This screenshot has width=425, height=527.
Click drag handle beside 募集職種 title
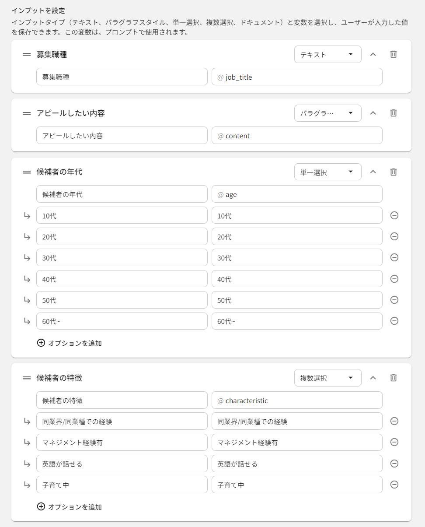pos(27,54)
